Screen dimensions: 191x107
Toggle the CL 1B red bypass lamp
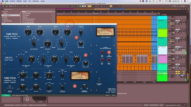(x=75, y=86)
